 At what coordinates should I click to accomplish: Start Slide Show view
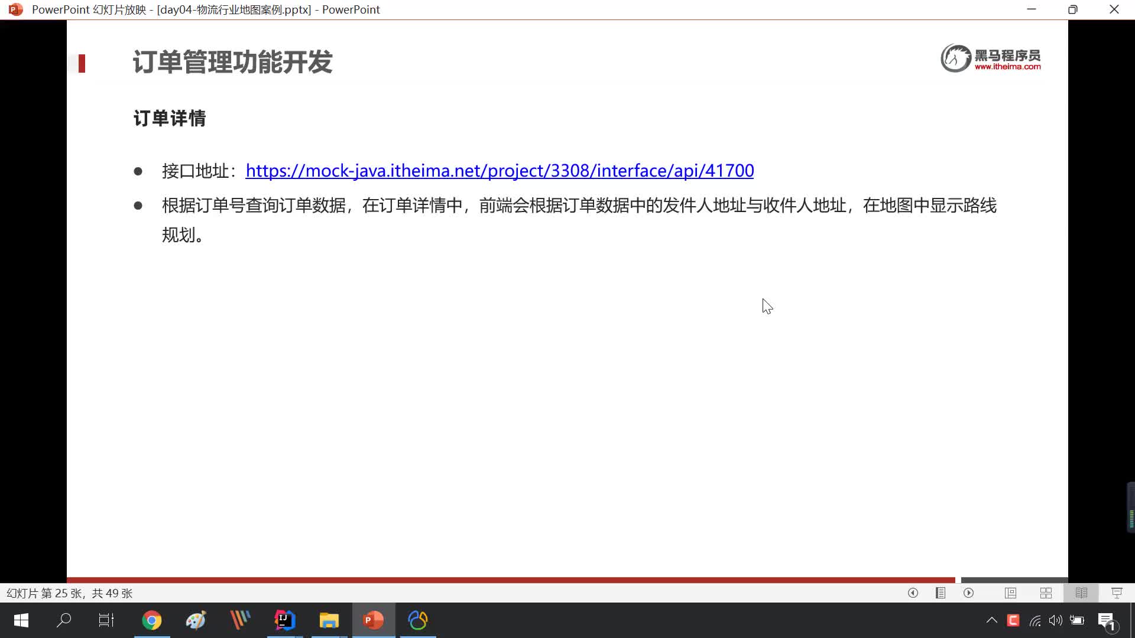click(1117, 593)
